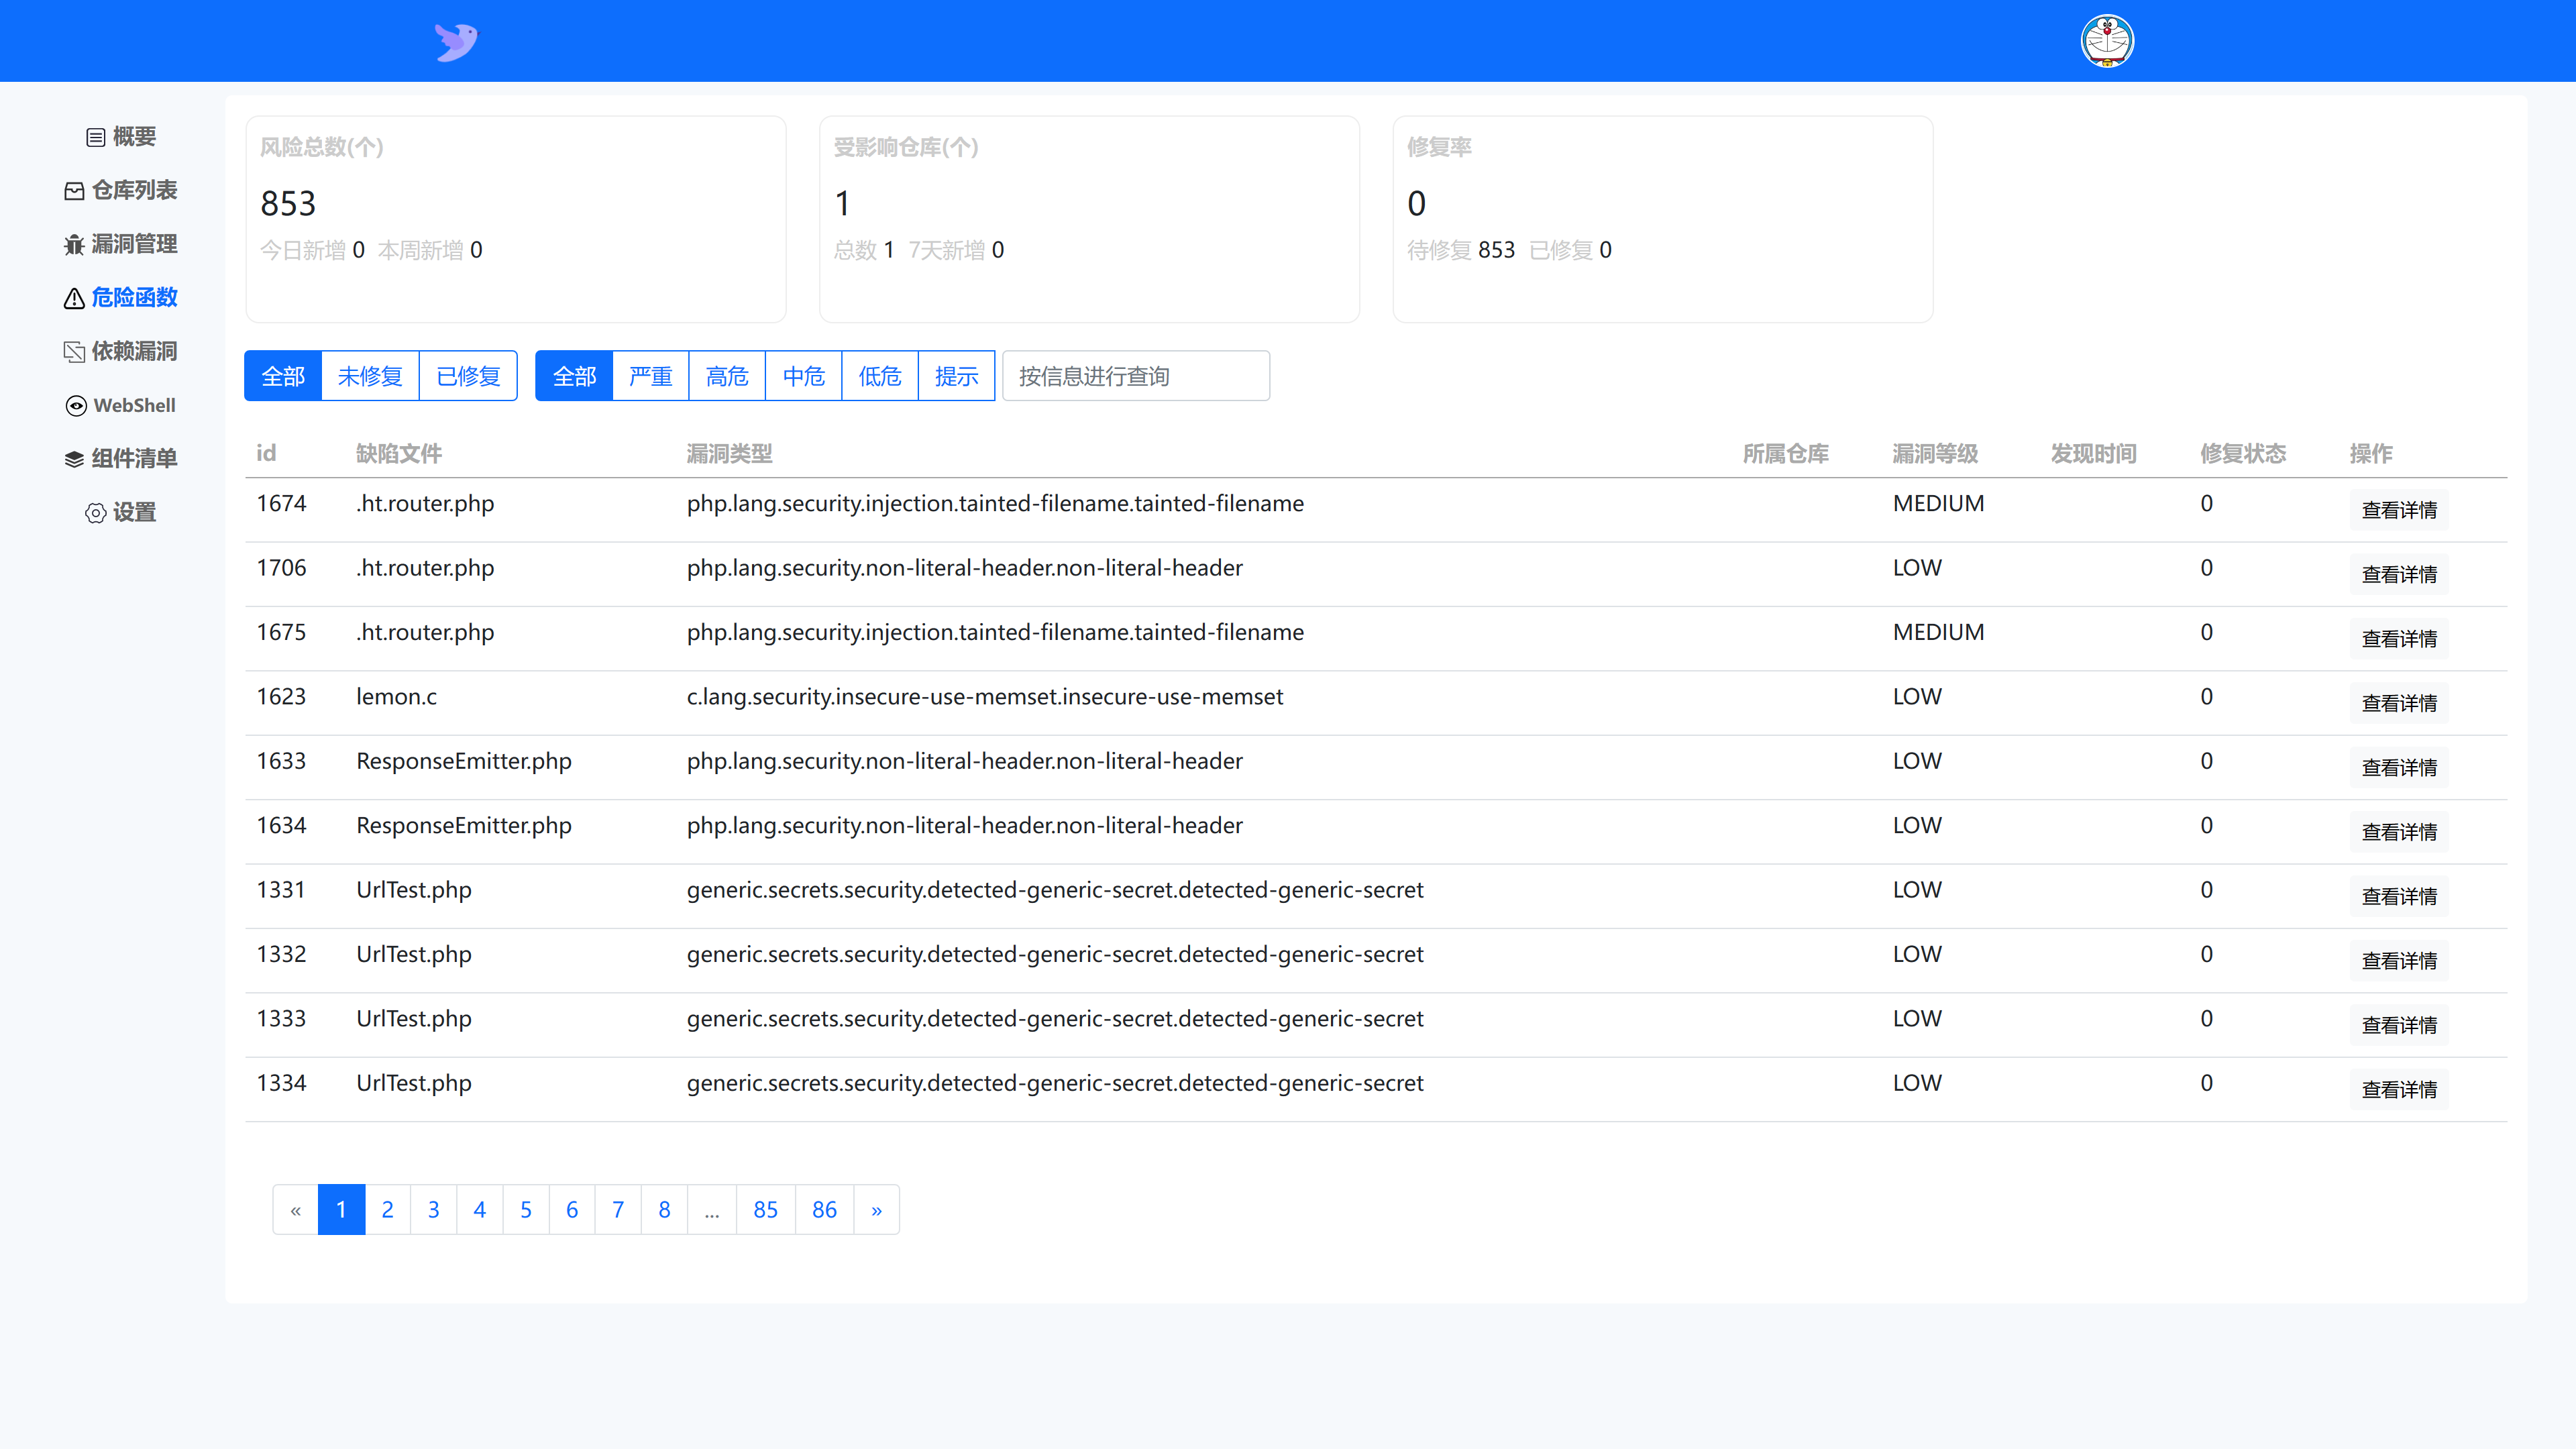Open the Doraemon user avatar menu

point(2107,41)
